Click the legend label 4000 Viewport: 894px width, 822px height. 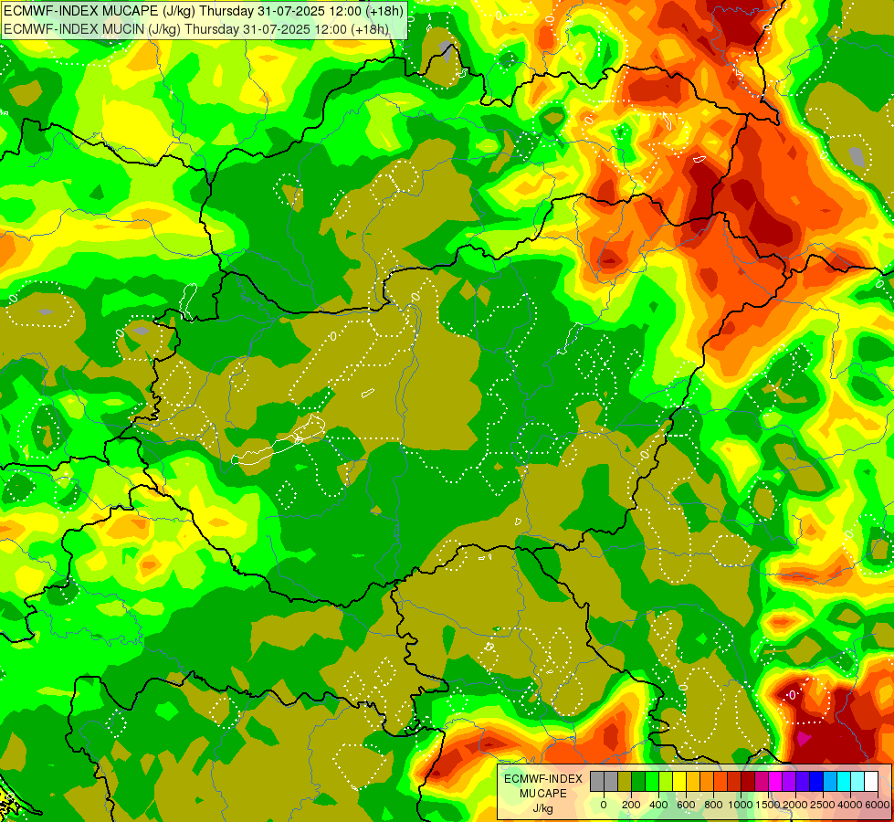[x=850, y=805]
